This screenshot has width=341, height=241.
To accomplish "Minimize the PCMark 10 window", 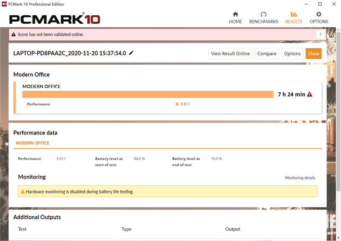I will pyautogui.click(x=306, y=4).
